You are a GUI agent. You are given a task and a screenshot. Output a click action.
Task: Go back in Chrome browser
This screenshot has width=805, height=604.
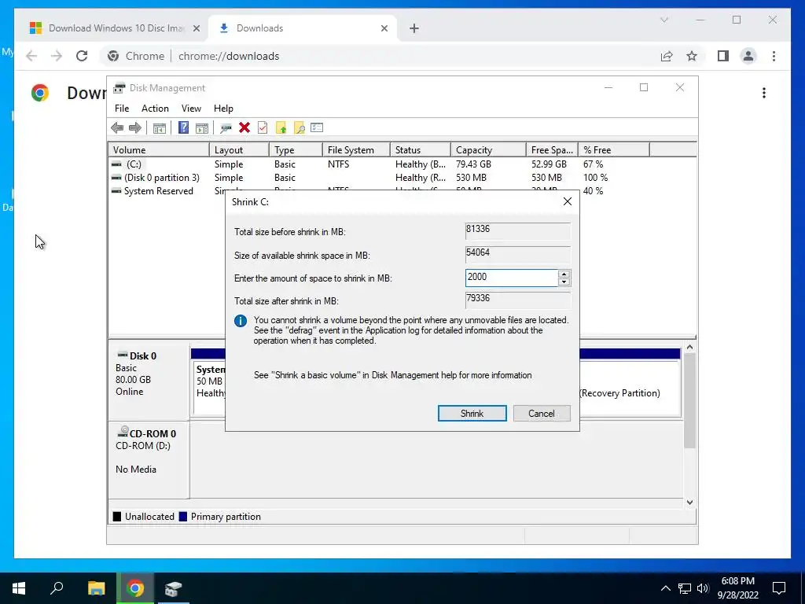[x=31, y=56]
